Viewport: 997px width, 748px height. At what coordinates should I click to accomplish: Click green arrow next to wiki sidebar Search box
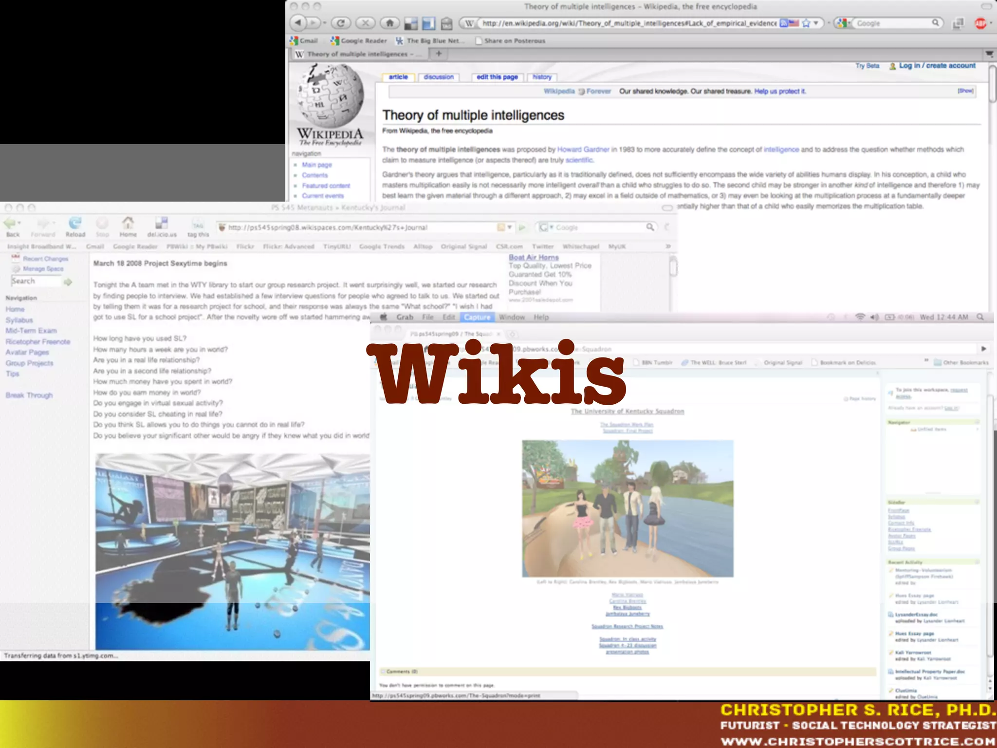[x=68, y=281]
